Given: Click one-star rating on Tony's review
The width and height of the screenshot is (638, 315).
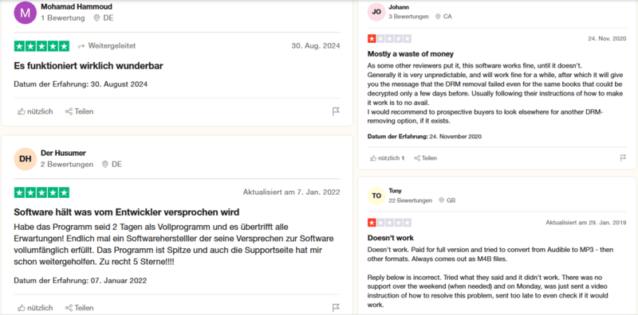Looking at the screenshot, I should pyautogui.click(x=389, y=223).
